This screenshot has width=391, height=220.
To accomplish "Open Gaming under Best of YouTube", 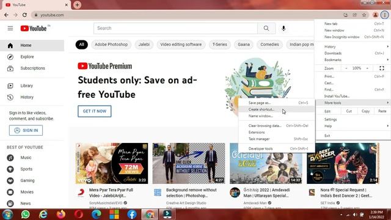I will point(32,181).
